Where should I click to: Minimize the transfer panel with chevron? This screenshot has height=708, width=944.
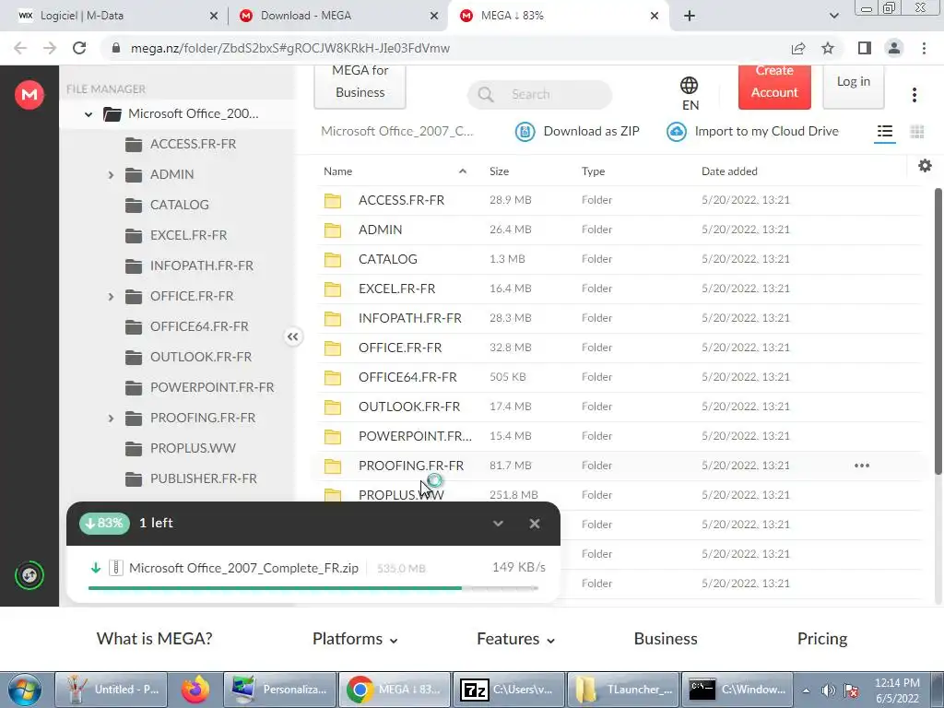[x=498, y=524]
